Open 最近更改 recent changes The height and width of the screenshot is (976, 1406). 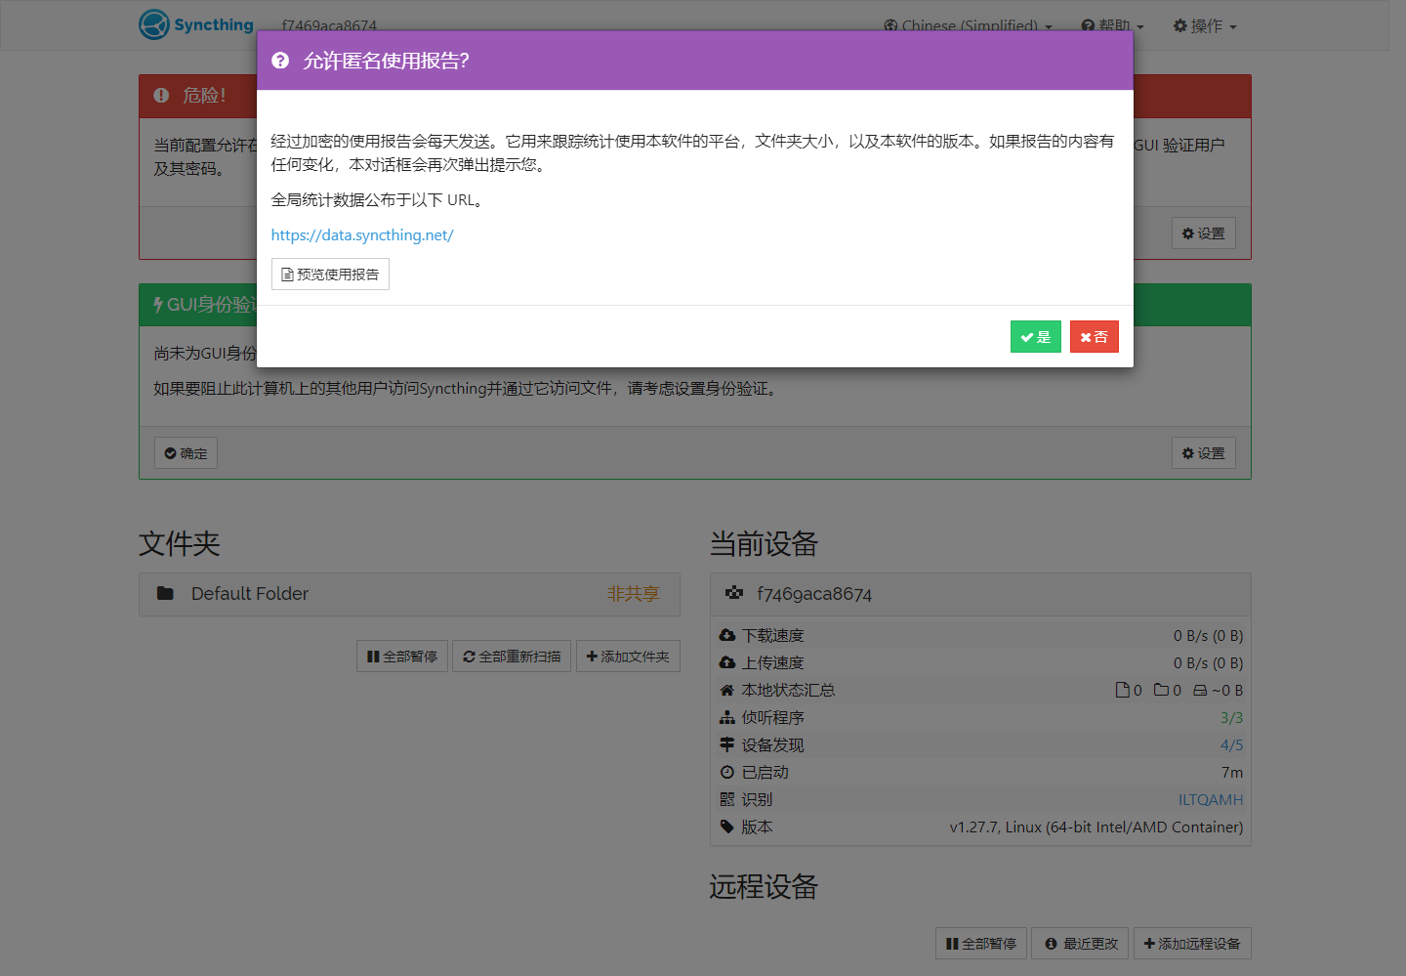tap(1080, 944)
